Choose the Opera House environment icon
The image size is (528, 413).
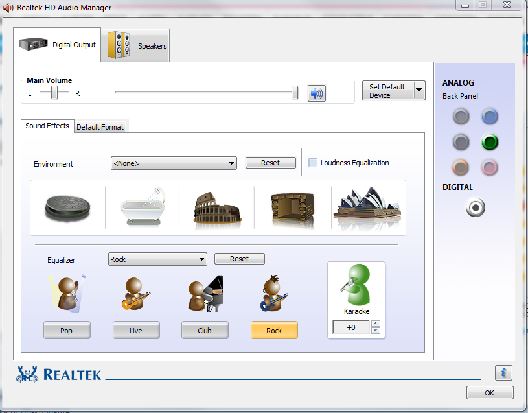(367, 206)
